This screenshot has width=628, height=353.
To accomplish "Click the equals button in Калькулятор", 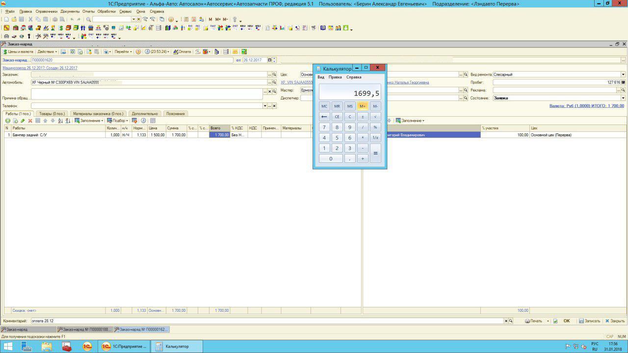I will pos(375,153).
